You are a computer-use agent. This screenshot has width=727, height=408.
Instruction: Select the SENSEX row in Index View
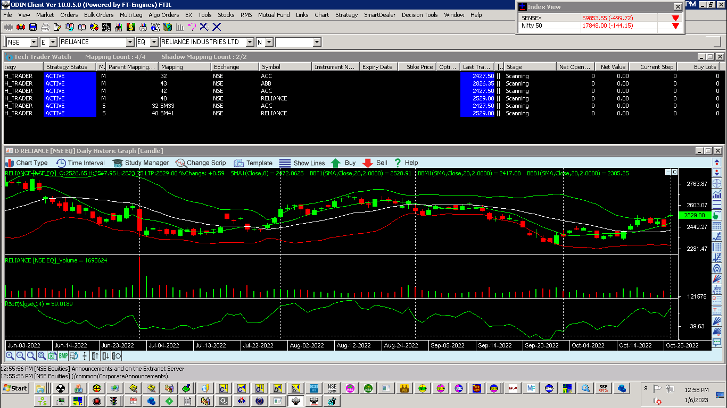(600, 18)
